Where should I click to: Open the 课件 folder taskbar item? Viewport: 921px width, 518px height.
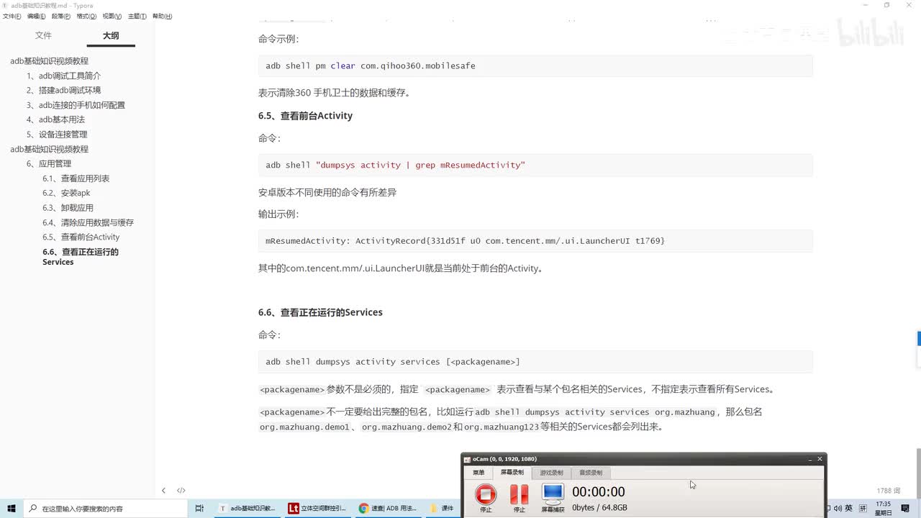point(441,508)
